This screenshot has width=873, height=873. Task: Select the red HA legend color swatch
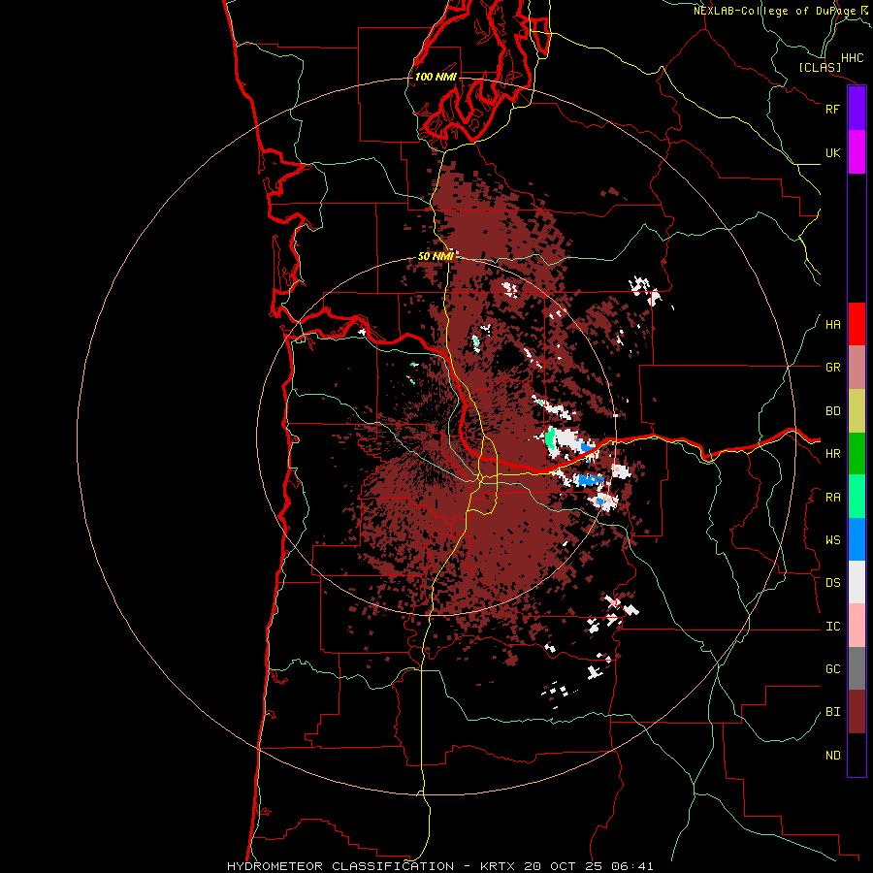[x=857, y=324]
